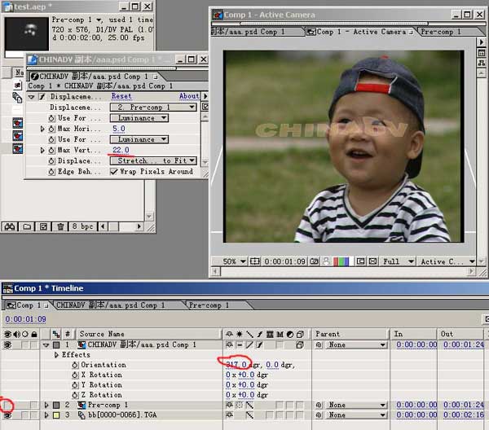This screenshot has width=489, height=430.
Task: Click the show last snapshot icon
Action: click(x=326, y=261)
